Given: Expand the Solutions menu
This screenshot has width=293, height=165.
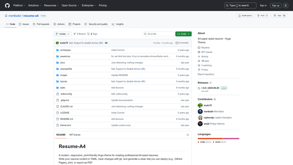Looking at the screenshot, I should (x=34, y=5).
